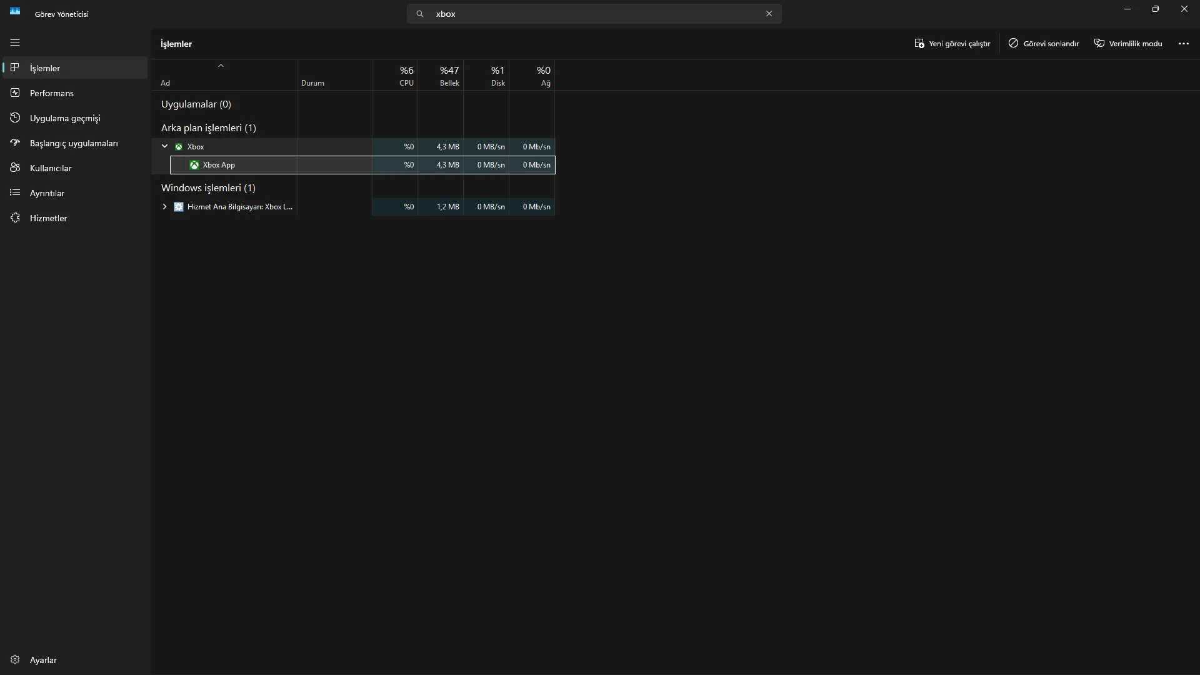This screenshot has width=1200, height=675.
Task: Enable Verimlilik modu for process
Action: (1128, 44)
